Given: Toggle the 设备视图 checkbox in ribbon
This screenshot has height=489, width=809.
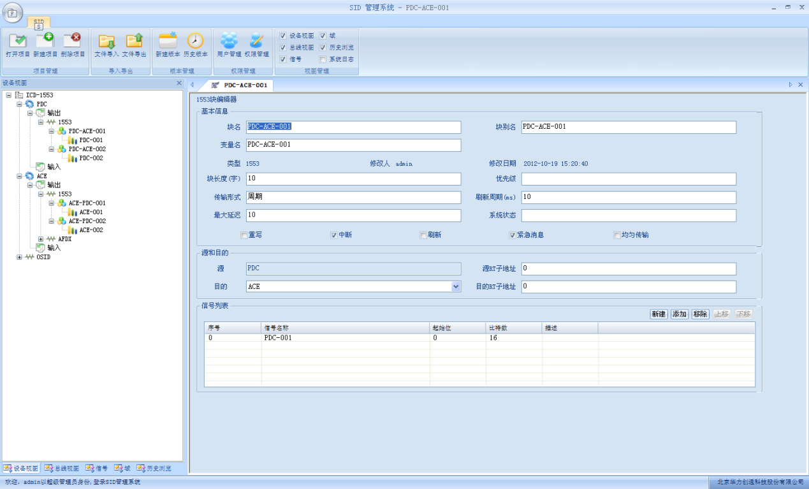Looking at the screenshot, I should [283, 36].
